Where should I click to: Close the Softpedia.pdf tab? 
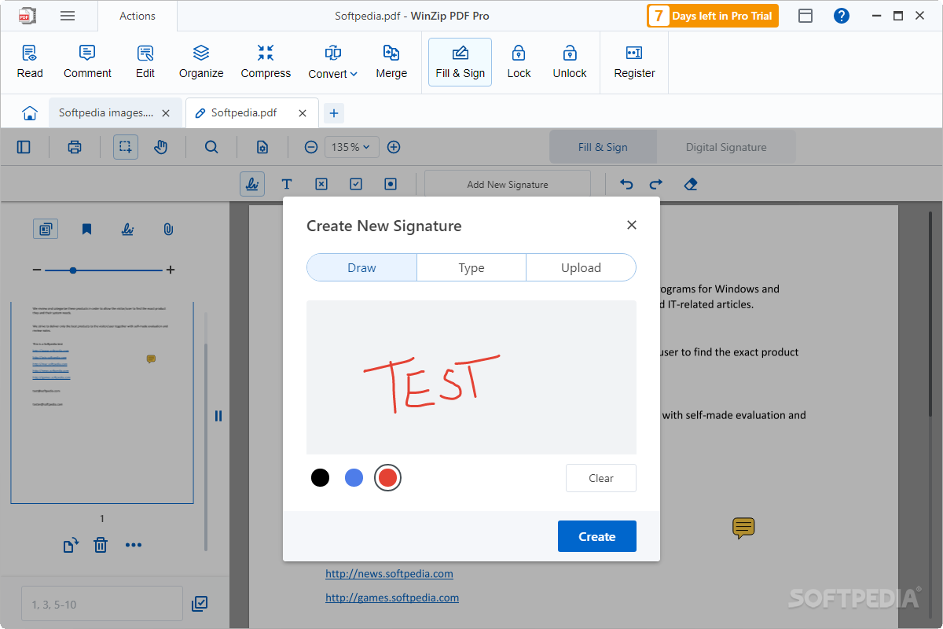point(303,113)
